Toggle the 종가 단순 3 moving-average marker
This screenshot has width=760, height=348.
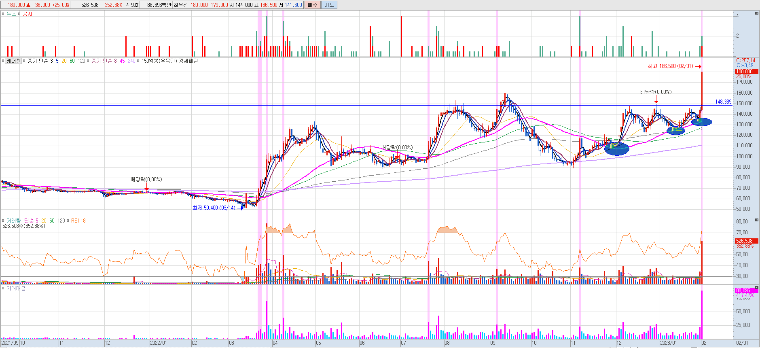24,61
